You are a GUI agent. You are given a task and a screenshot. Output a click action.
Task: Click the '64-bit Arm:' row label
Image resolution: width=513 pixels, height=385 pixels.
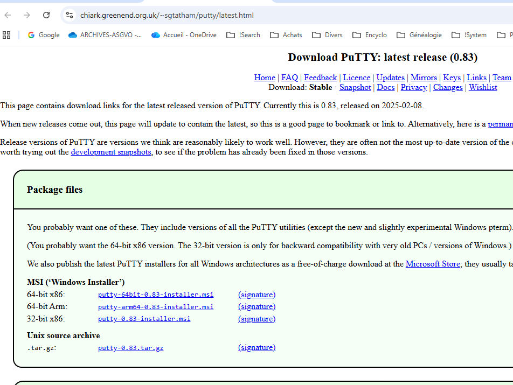[x=47, y=306]
